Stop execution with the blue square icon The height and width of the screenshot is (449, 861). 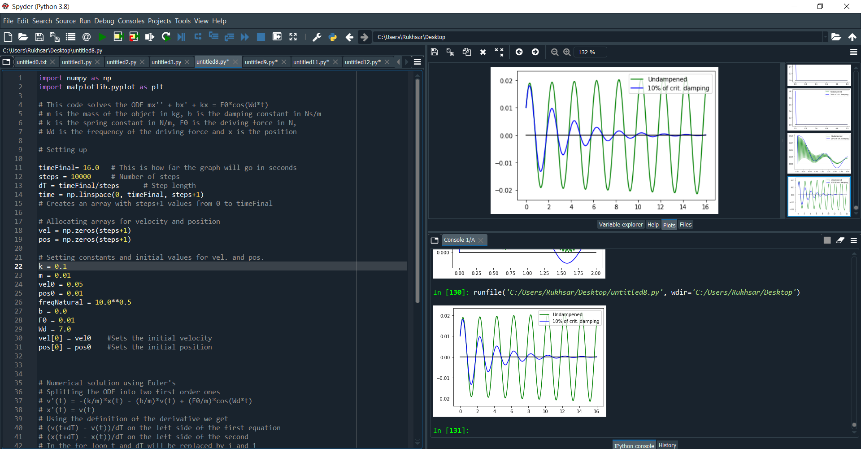click(x=261, y=37)
